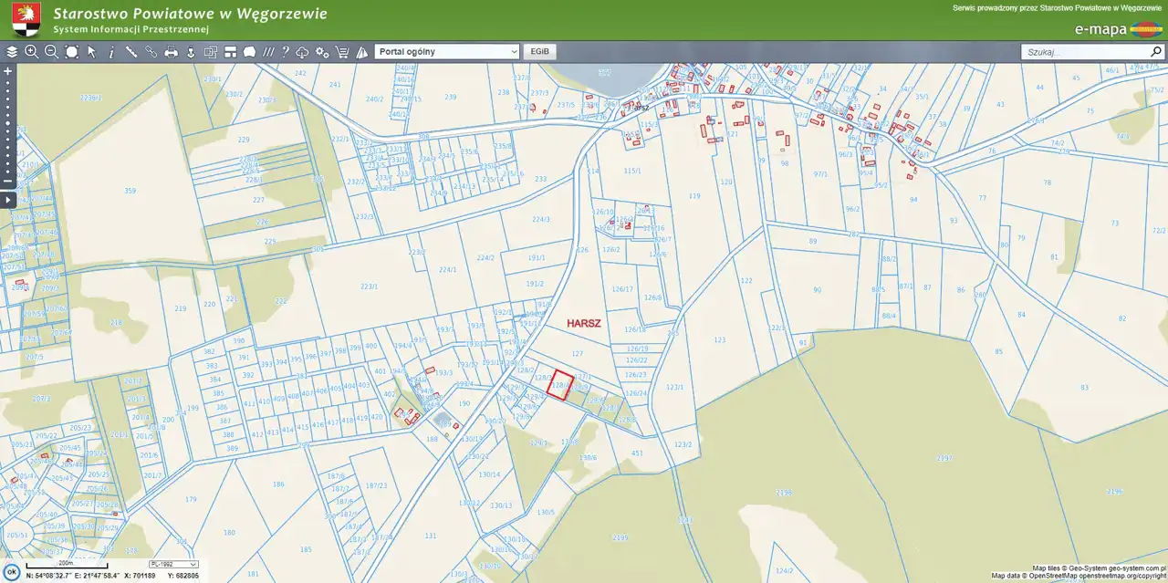Open the map layers panel
Viewport: 1168px width, 583px height.
pyautogui.click(x=12, y=52)
